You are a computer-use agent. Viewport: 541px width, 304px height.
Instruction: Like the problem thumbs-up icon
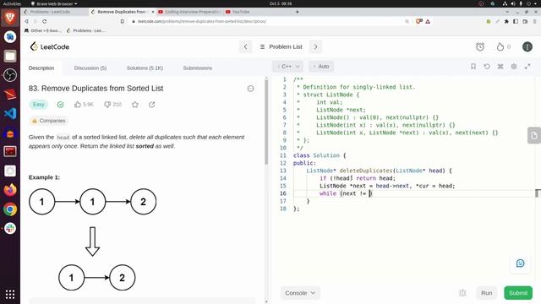[x=78, y=104]
